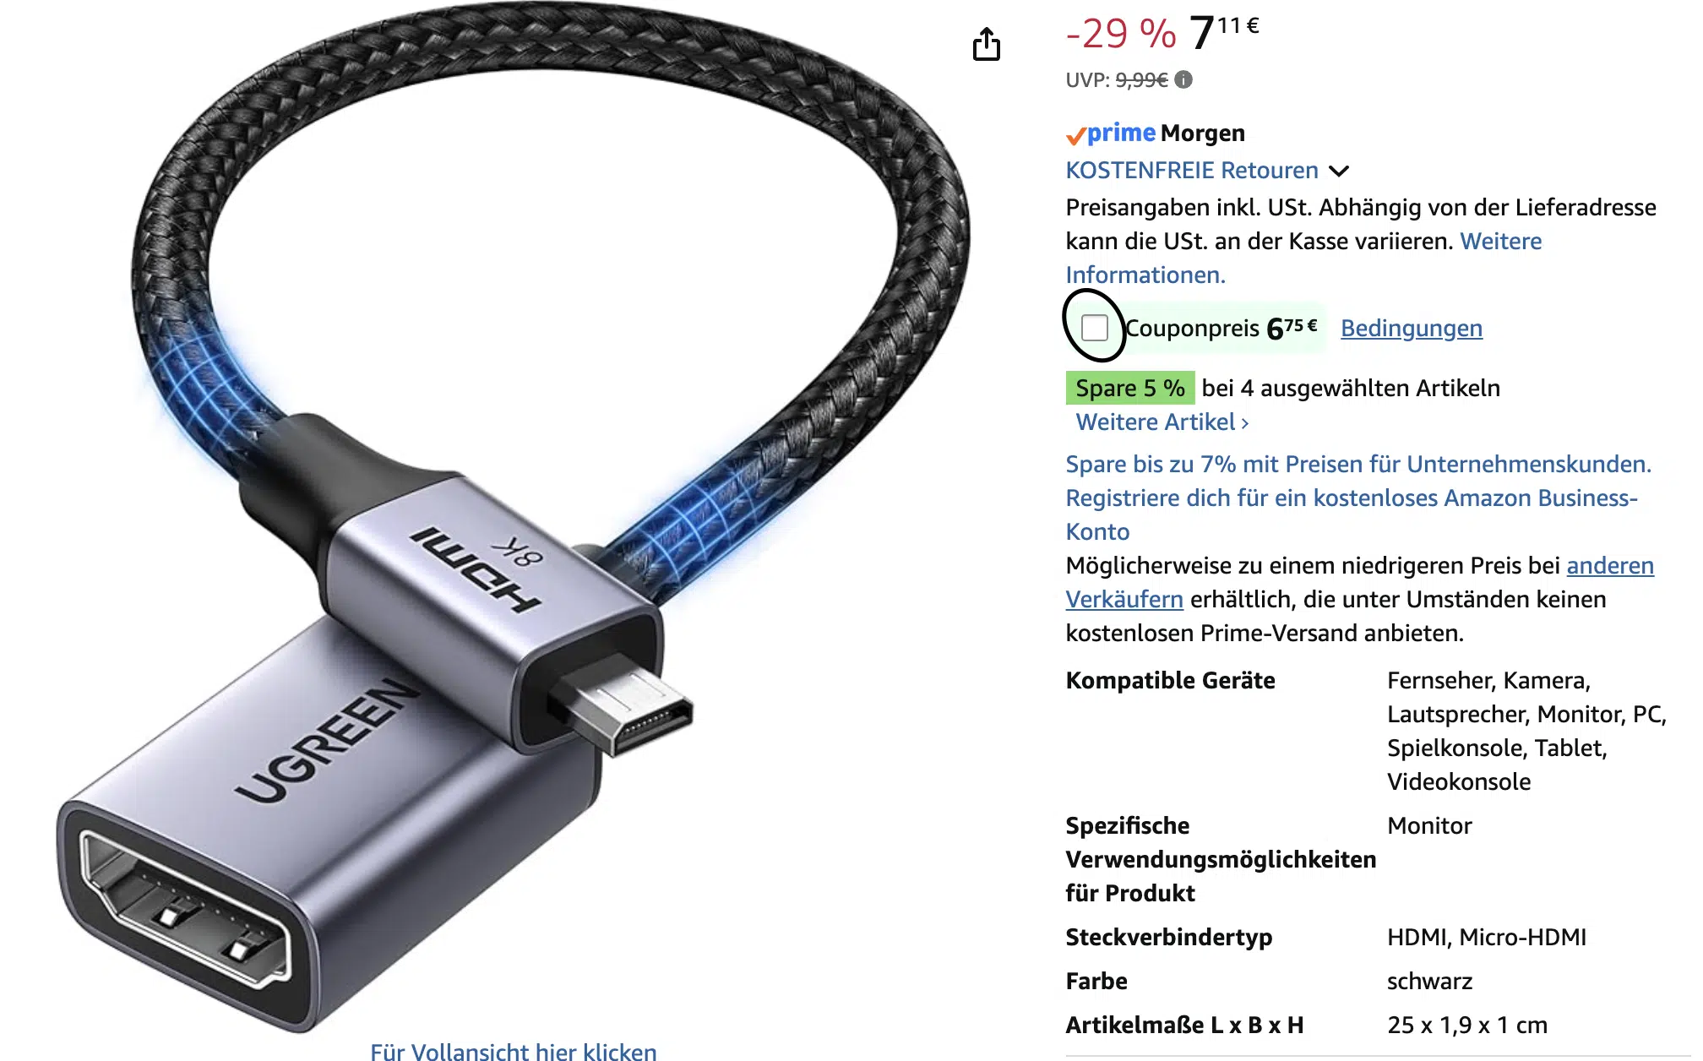
Task: Click the current price 7,11 €
Action: click(1224, 32)
